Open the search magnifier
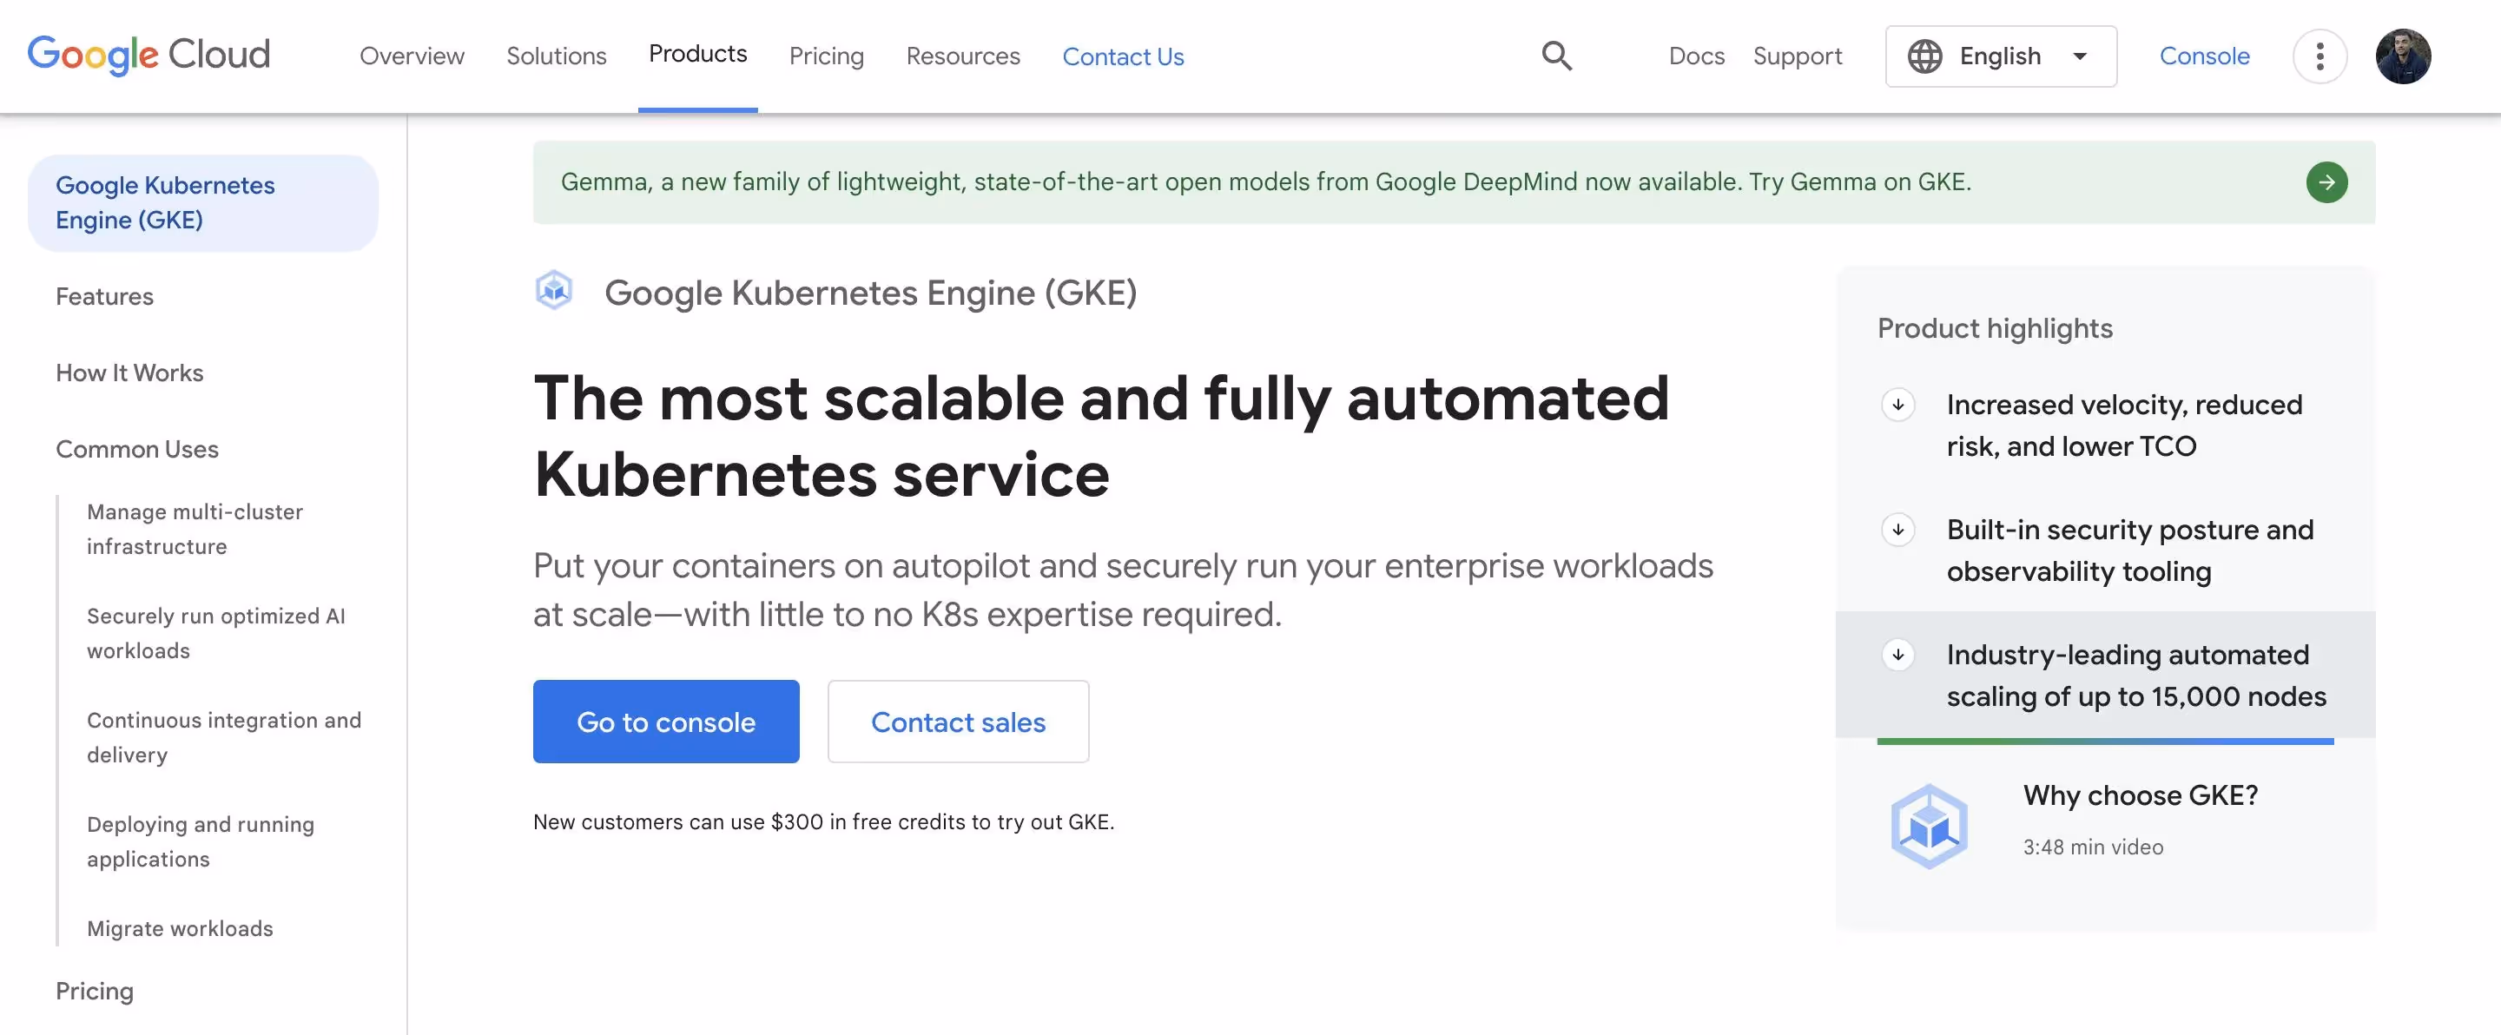This screenshot has height=1035, width=2501. point(1555,56)
